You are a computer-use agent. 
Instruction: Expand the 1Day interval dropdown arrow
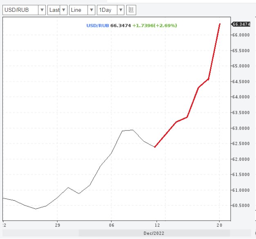(x=120, y=10)
